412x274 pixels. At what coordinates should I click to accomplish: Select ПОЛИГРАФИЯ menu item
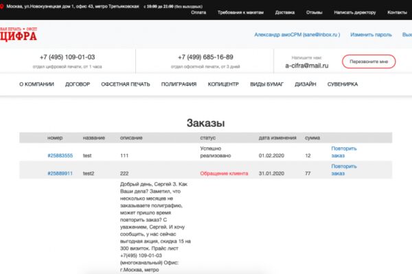point(179,84)
